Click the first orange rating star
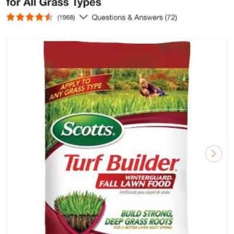Image resolution: width=234 pixels, height=234 pixels. click(11, 18)
